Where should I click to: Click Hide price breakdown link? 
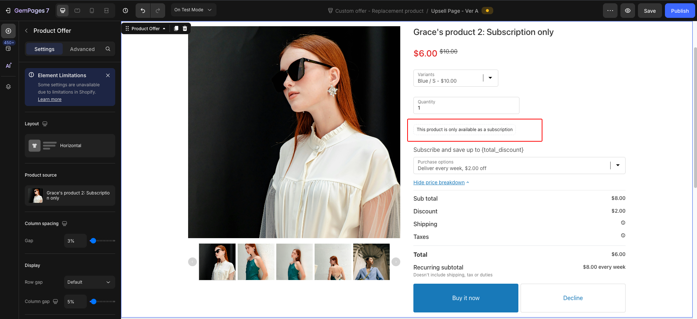tap(441, 182)
